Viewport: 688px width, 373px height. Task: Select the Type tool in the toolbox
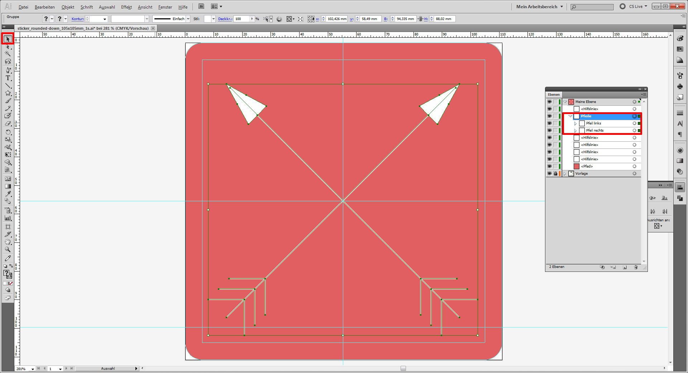8,78
